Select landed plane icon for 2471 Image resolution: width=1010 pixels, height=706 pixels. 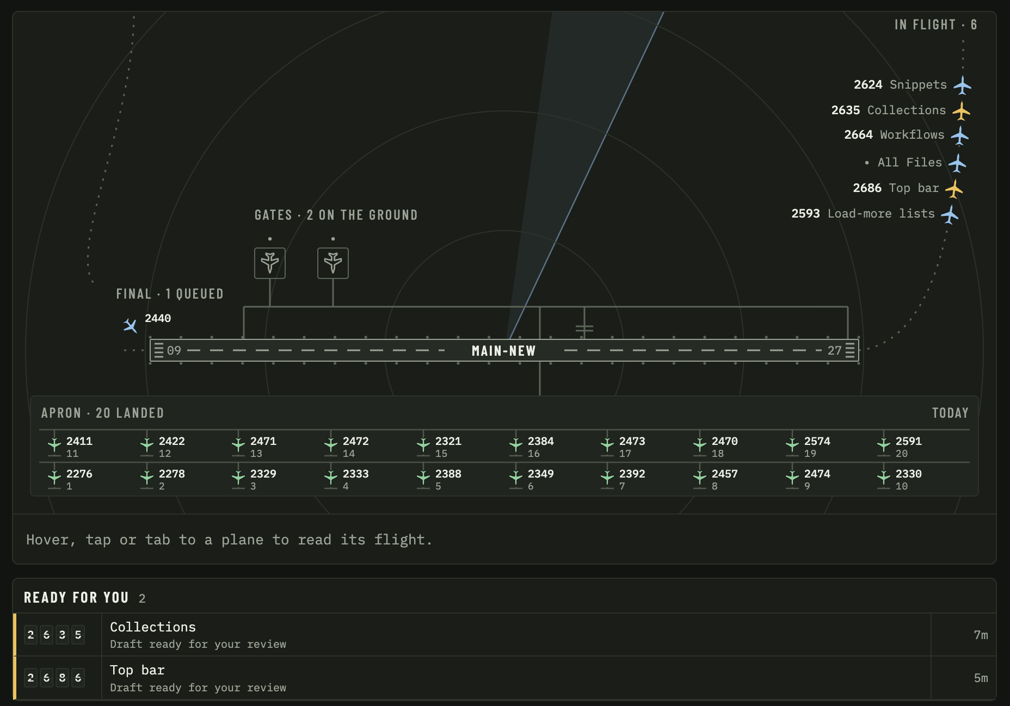[238, 446]
